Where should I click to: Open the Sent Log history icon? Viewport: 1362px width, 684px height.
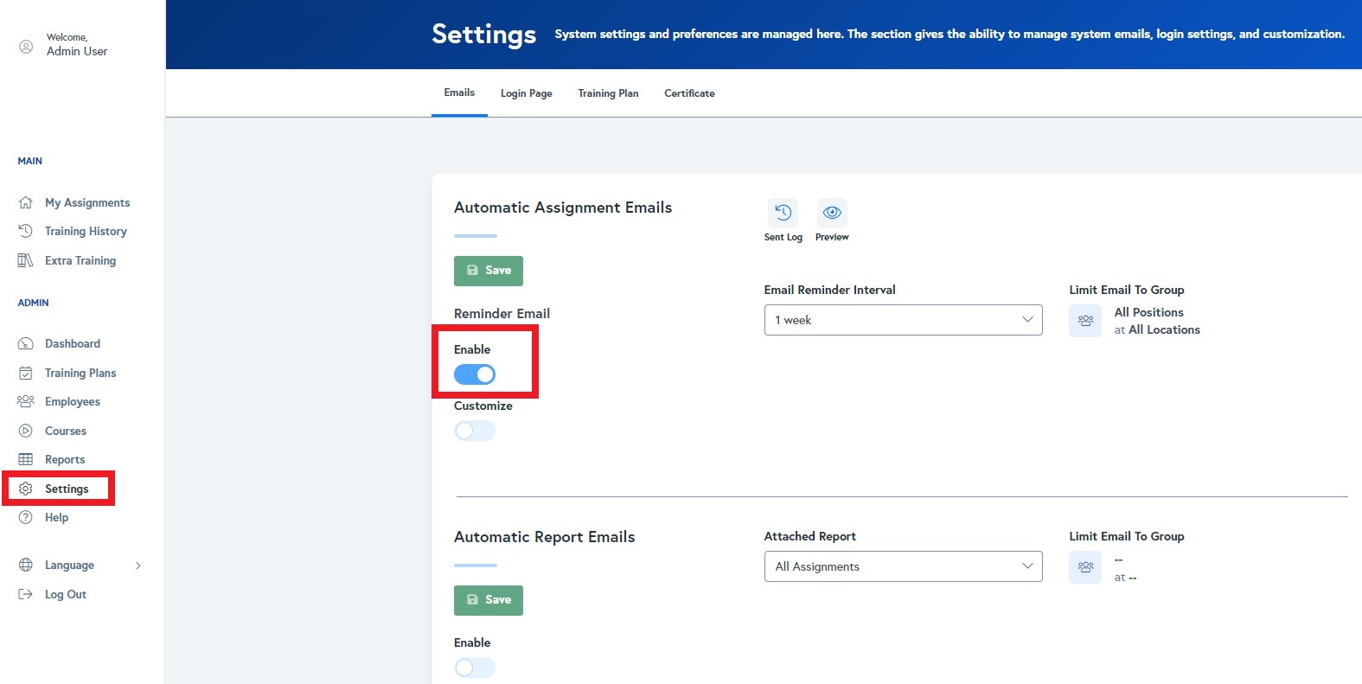(783, 213)
